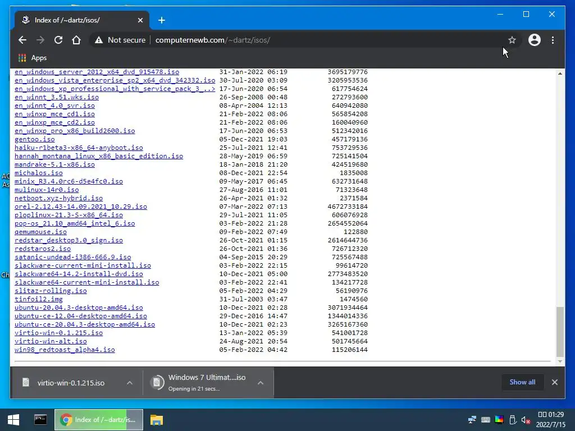Click redstar_desktop3.0_sign.iso link
Image resolution: width=575 pixels, height=431 pixels.
pos(69,240)
